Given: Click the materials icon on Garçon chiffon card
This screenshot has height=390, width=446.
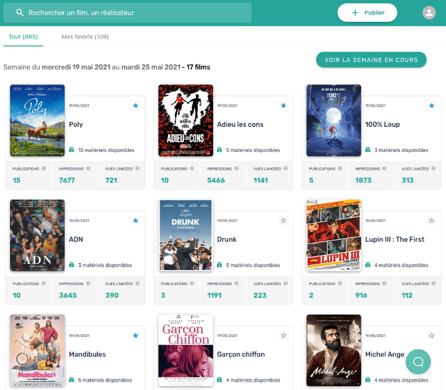Looking at the screenshot, I should 220,380.
